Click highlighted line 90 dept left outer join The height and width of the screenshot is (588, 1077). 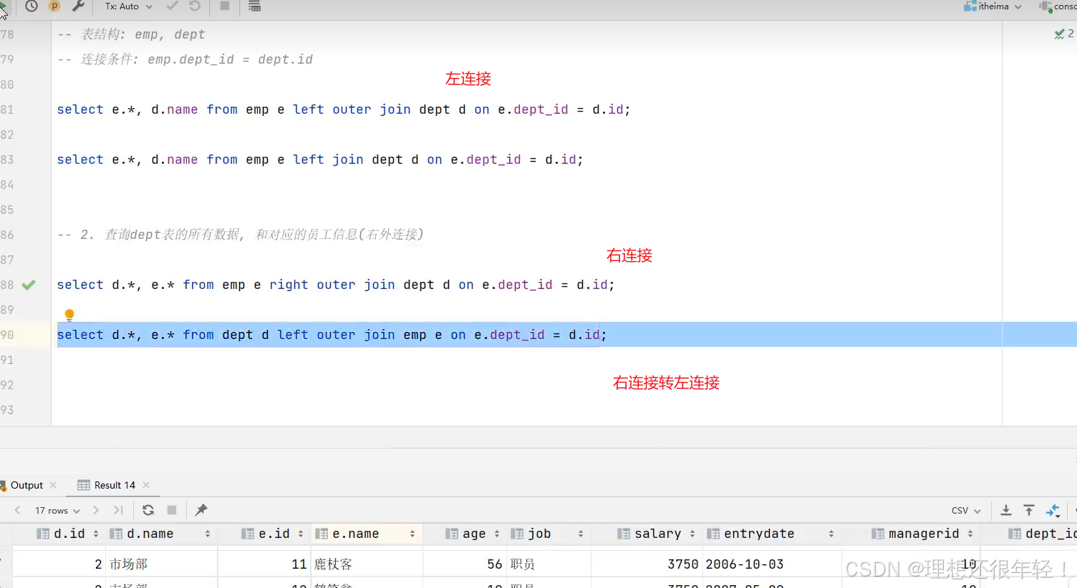pos(332,335)
